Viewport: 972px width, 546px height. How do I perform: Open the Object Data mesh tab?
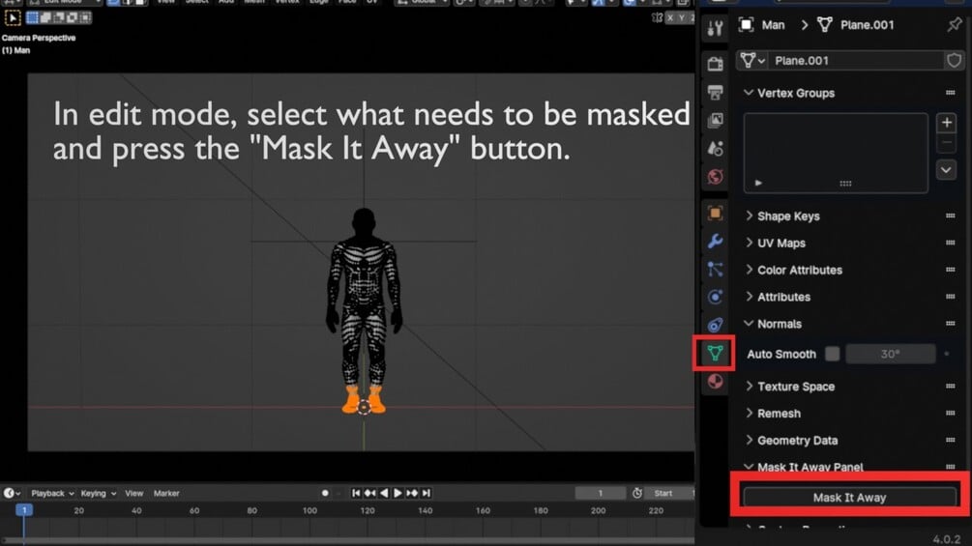pyautogui.click(x=715, y=353)
